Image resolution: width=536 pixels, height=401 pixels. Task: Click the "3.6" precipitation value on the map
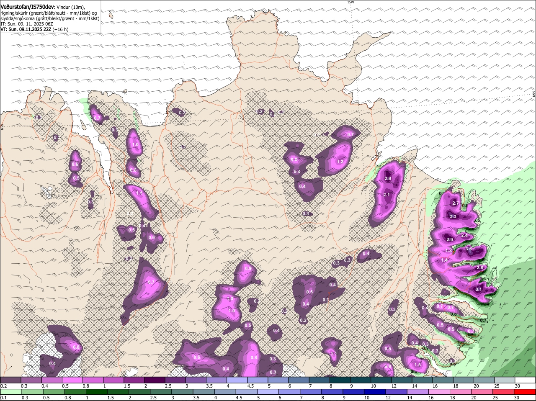469,249
